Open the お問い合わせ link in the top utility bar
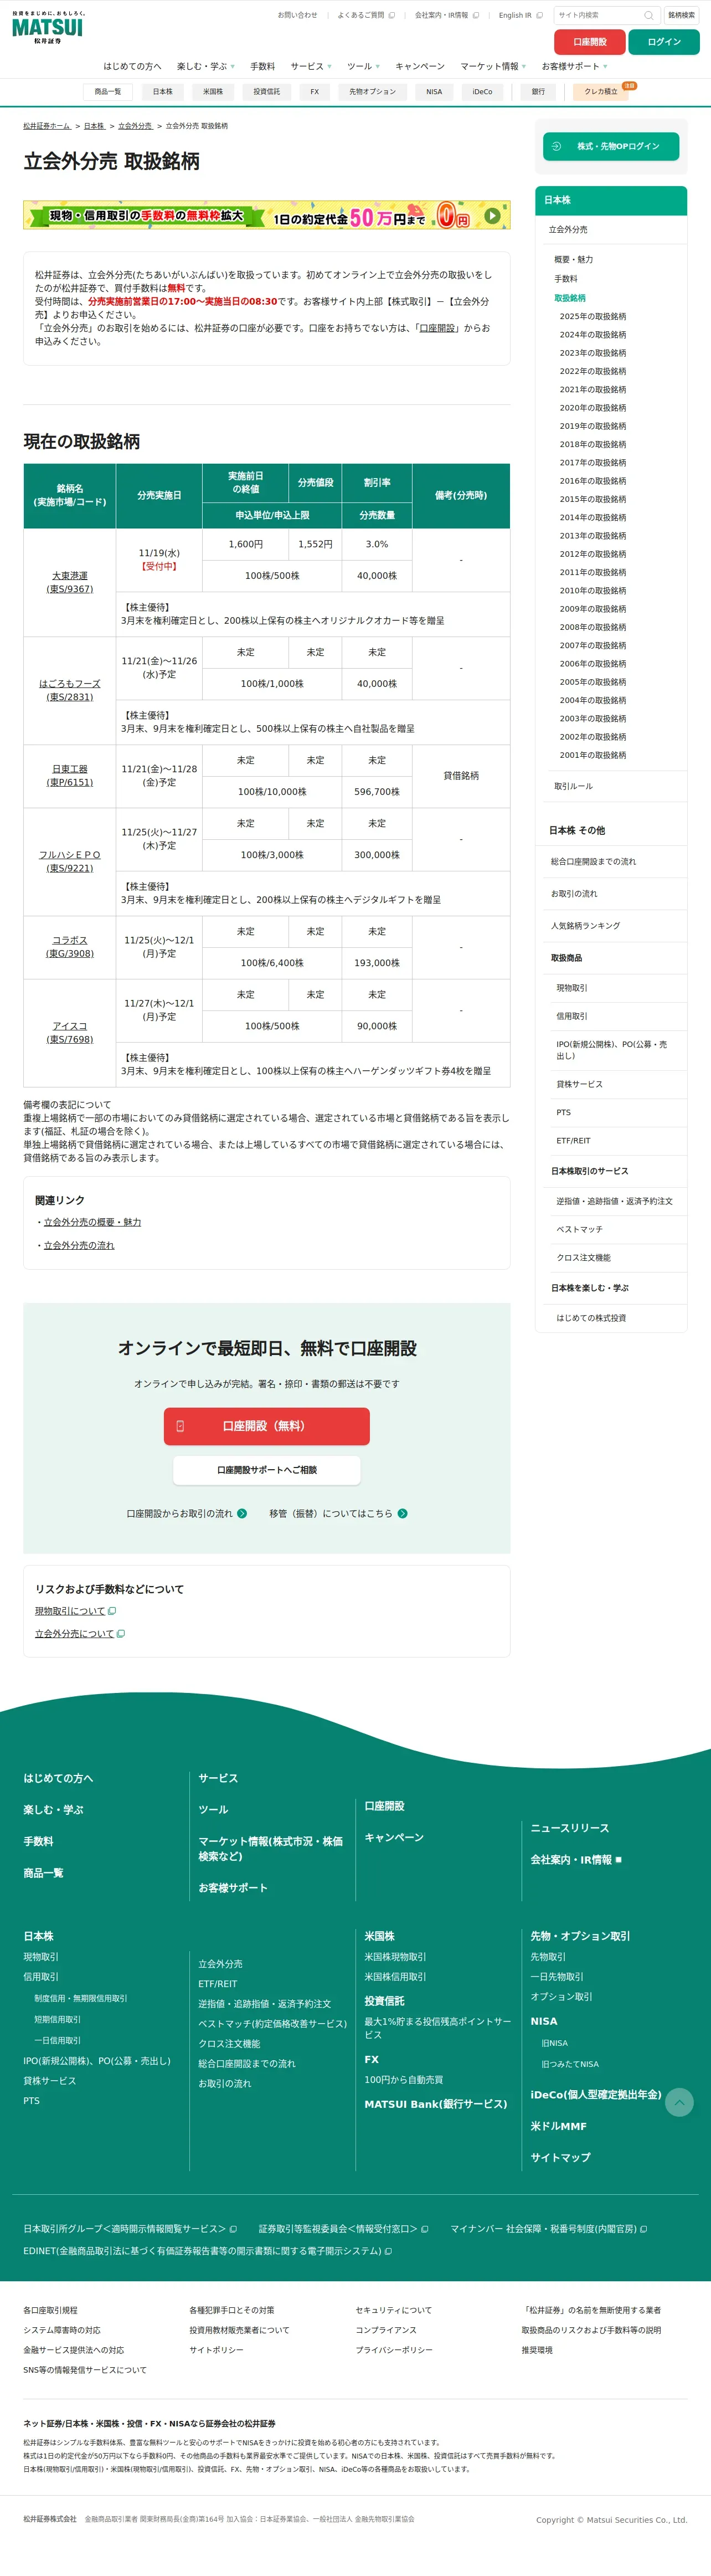Image resolution: width=711 pixels, height=2576 pixels. point(297,15)
